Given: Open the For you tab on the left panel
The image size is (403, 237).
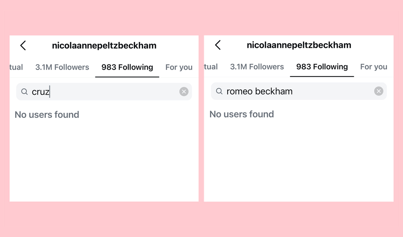Looking at the screenshot, I should (x=179, y=67).
